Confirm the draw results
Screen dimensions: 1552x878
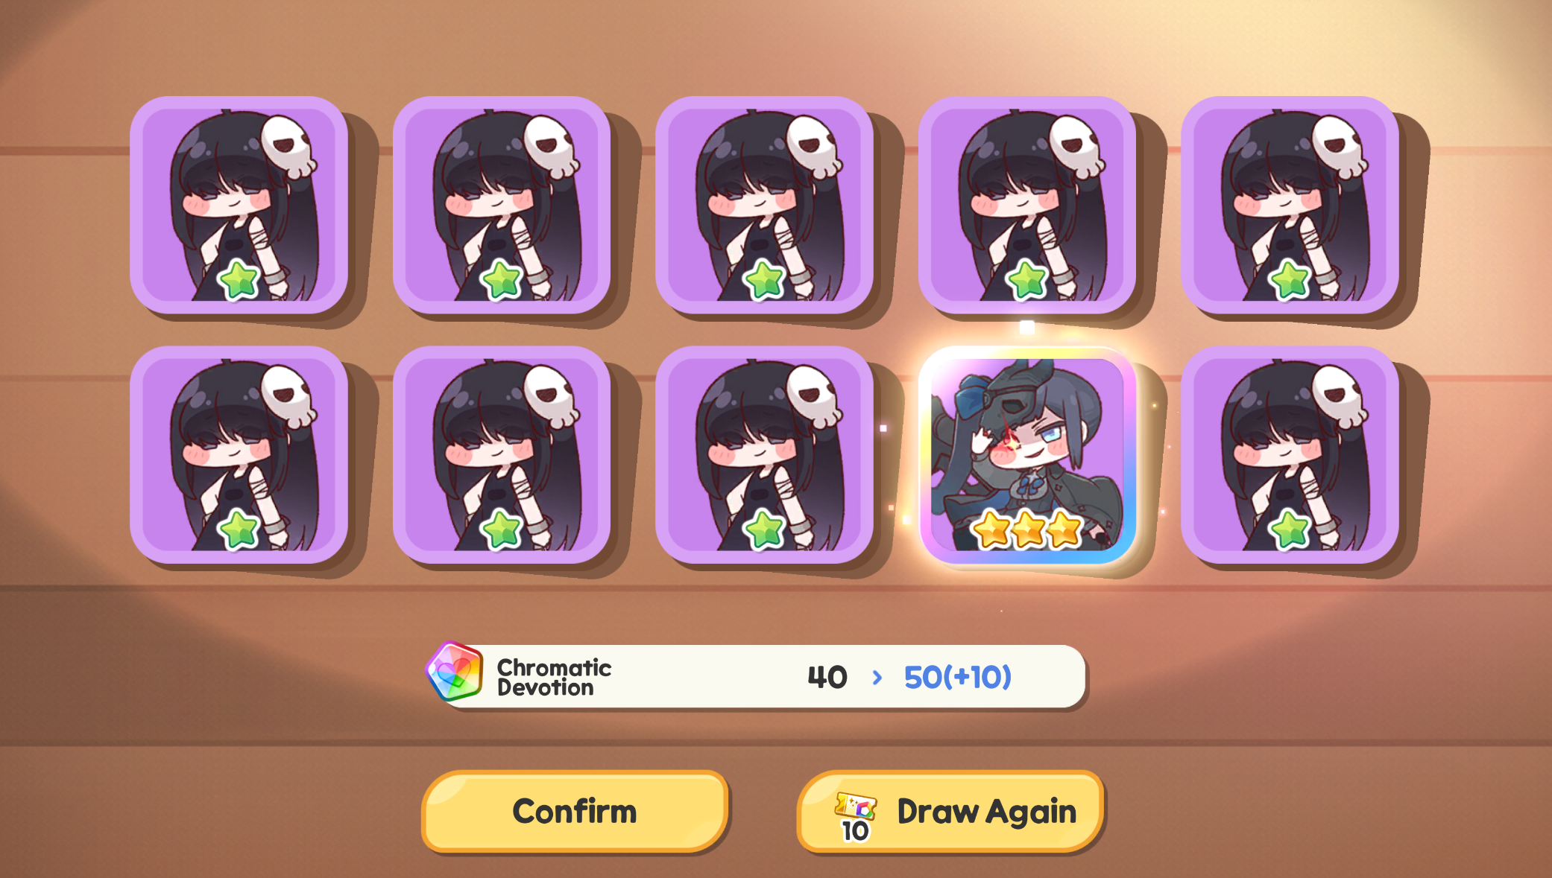click(574, 811)
